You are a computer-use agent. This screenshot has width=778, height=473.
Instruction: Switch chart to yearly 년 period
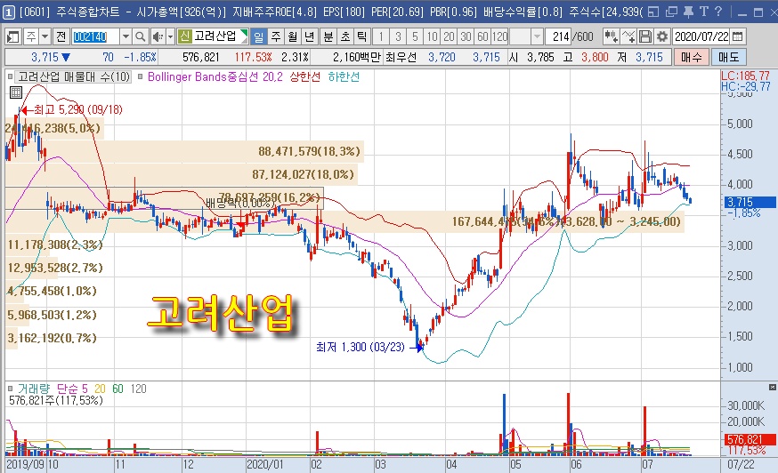[x=310, y=36]
